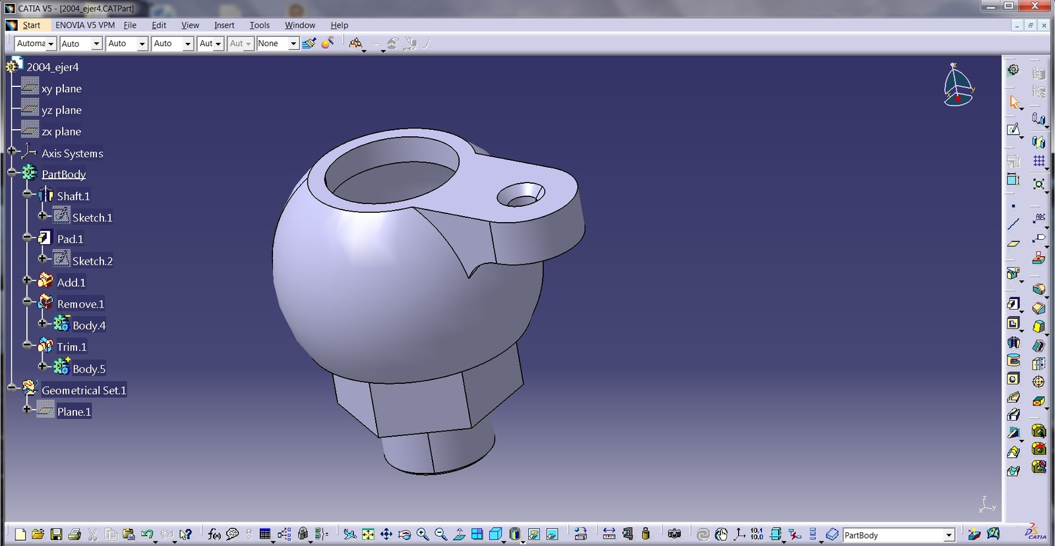Screen dimensions: 1055x546
Task: Select Sketch.2 in the tree
Action: pyautogui.click(x=92, y=261)
